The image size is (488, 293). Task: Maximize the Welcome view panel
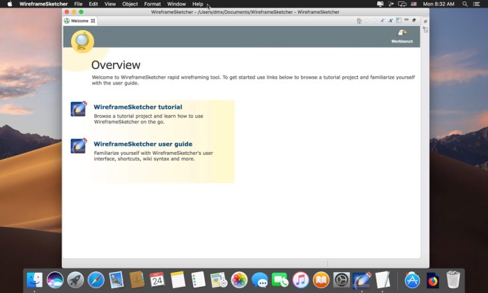414,20
